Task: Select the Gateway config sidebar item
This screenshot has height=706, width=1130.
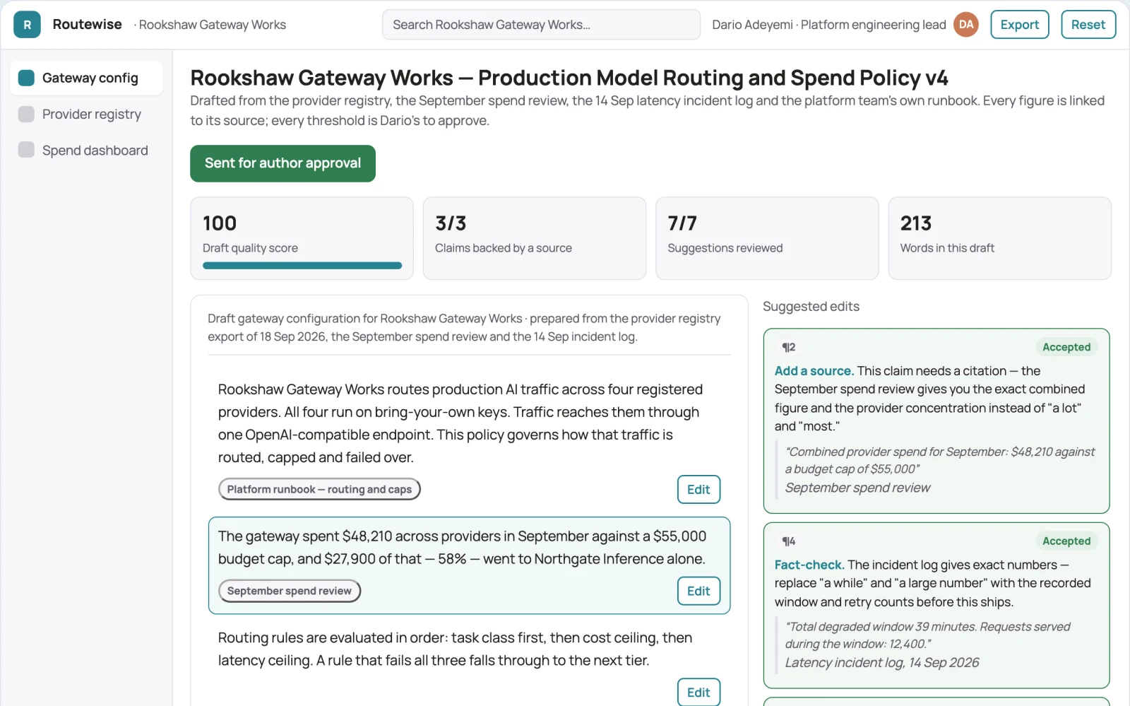Action: [86, 78]
